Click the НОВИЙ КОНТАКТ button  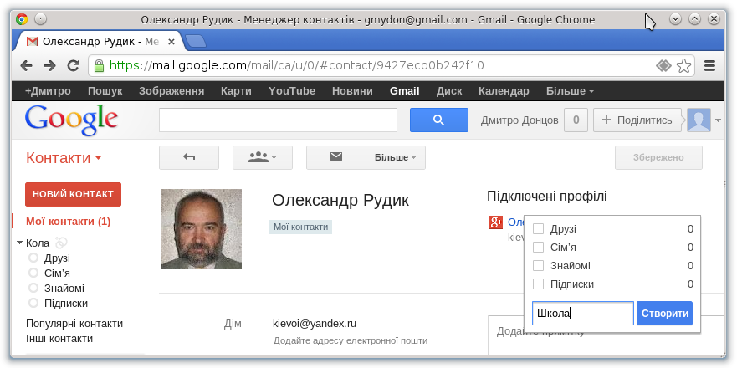tap(73, 194)
